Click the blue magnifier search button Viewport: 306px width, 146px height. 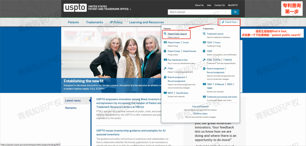coord(235,12)
